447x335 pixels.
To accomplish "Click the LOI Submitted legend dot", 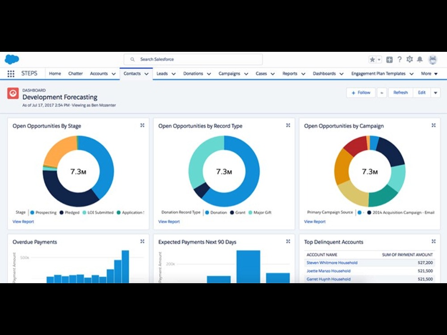I will click(84, 213).
